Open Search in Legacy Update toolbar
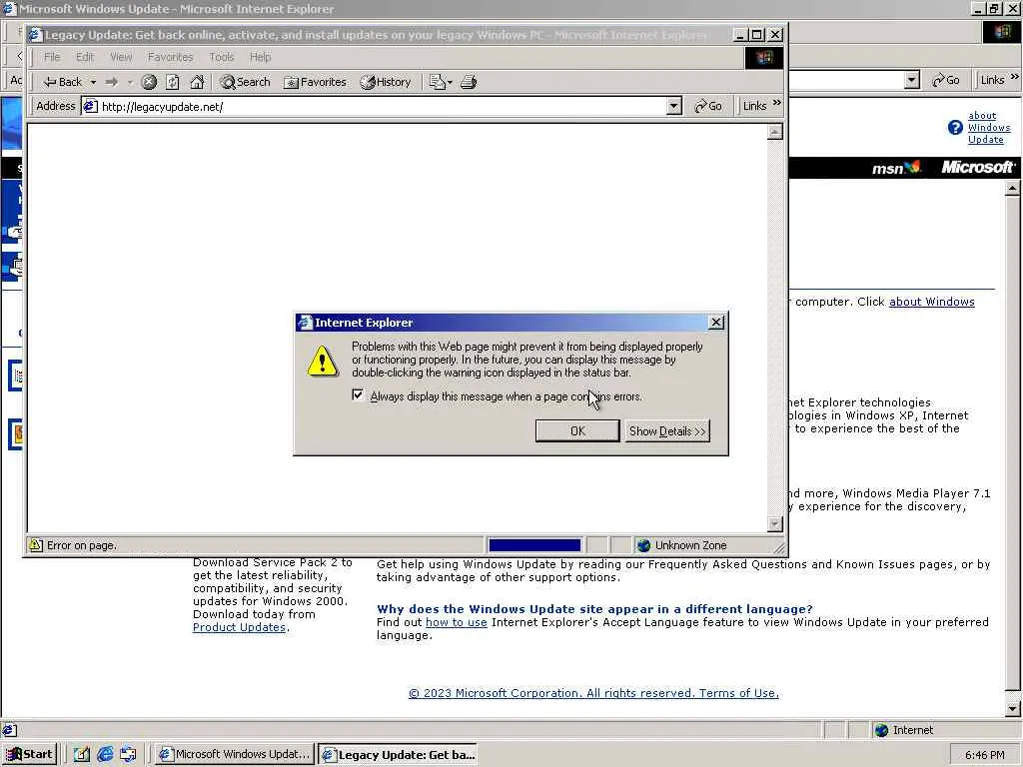 [x=245, y=82]
